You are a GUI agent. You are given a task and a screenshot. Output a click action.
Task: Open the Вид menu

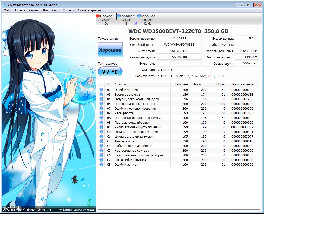coord(46,10)
